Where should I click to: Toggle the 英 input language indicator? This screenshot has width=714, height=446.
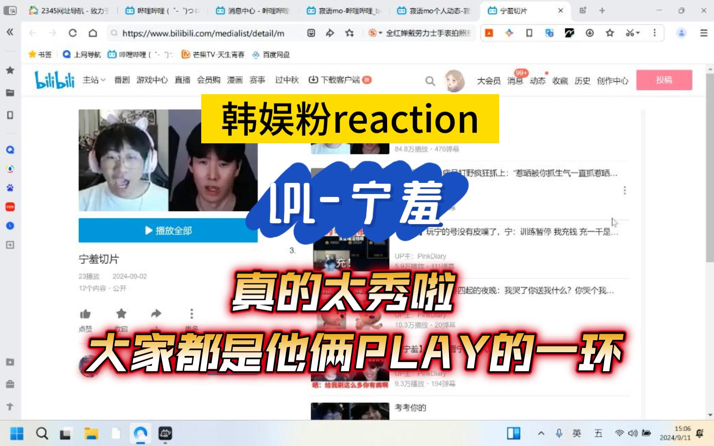[577, 433]
